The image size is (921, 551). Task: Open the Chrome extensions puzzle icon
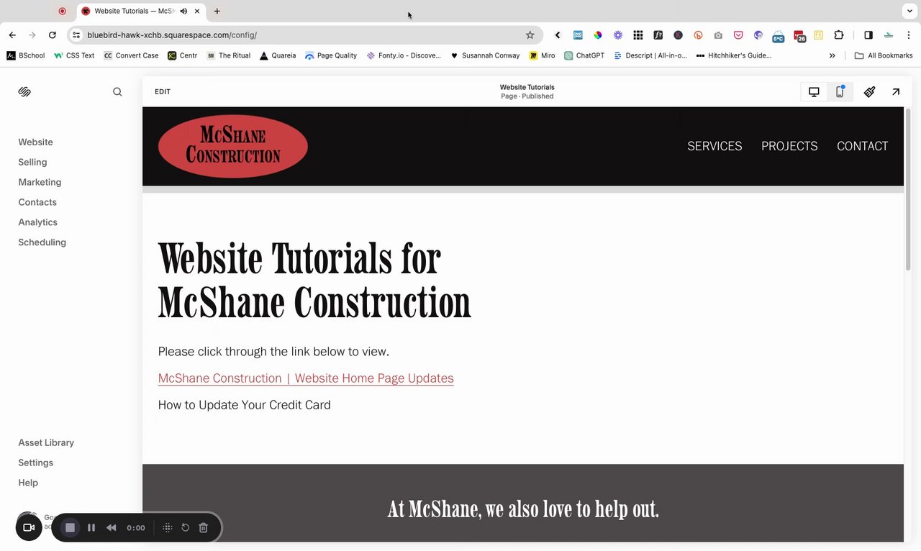pyautogui.click(x=839, y=35)
